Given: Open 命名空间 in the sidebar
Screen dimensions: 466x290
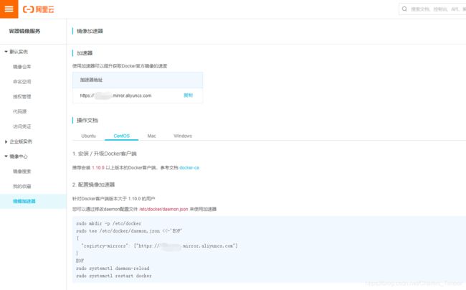Looking at the screenshot, I should click(x=22, y=82).
